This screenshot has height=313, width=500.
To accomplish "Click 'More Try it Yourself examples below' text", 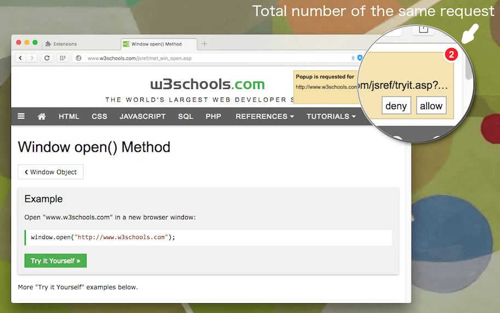I will point(78,287).
